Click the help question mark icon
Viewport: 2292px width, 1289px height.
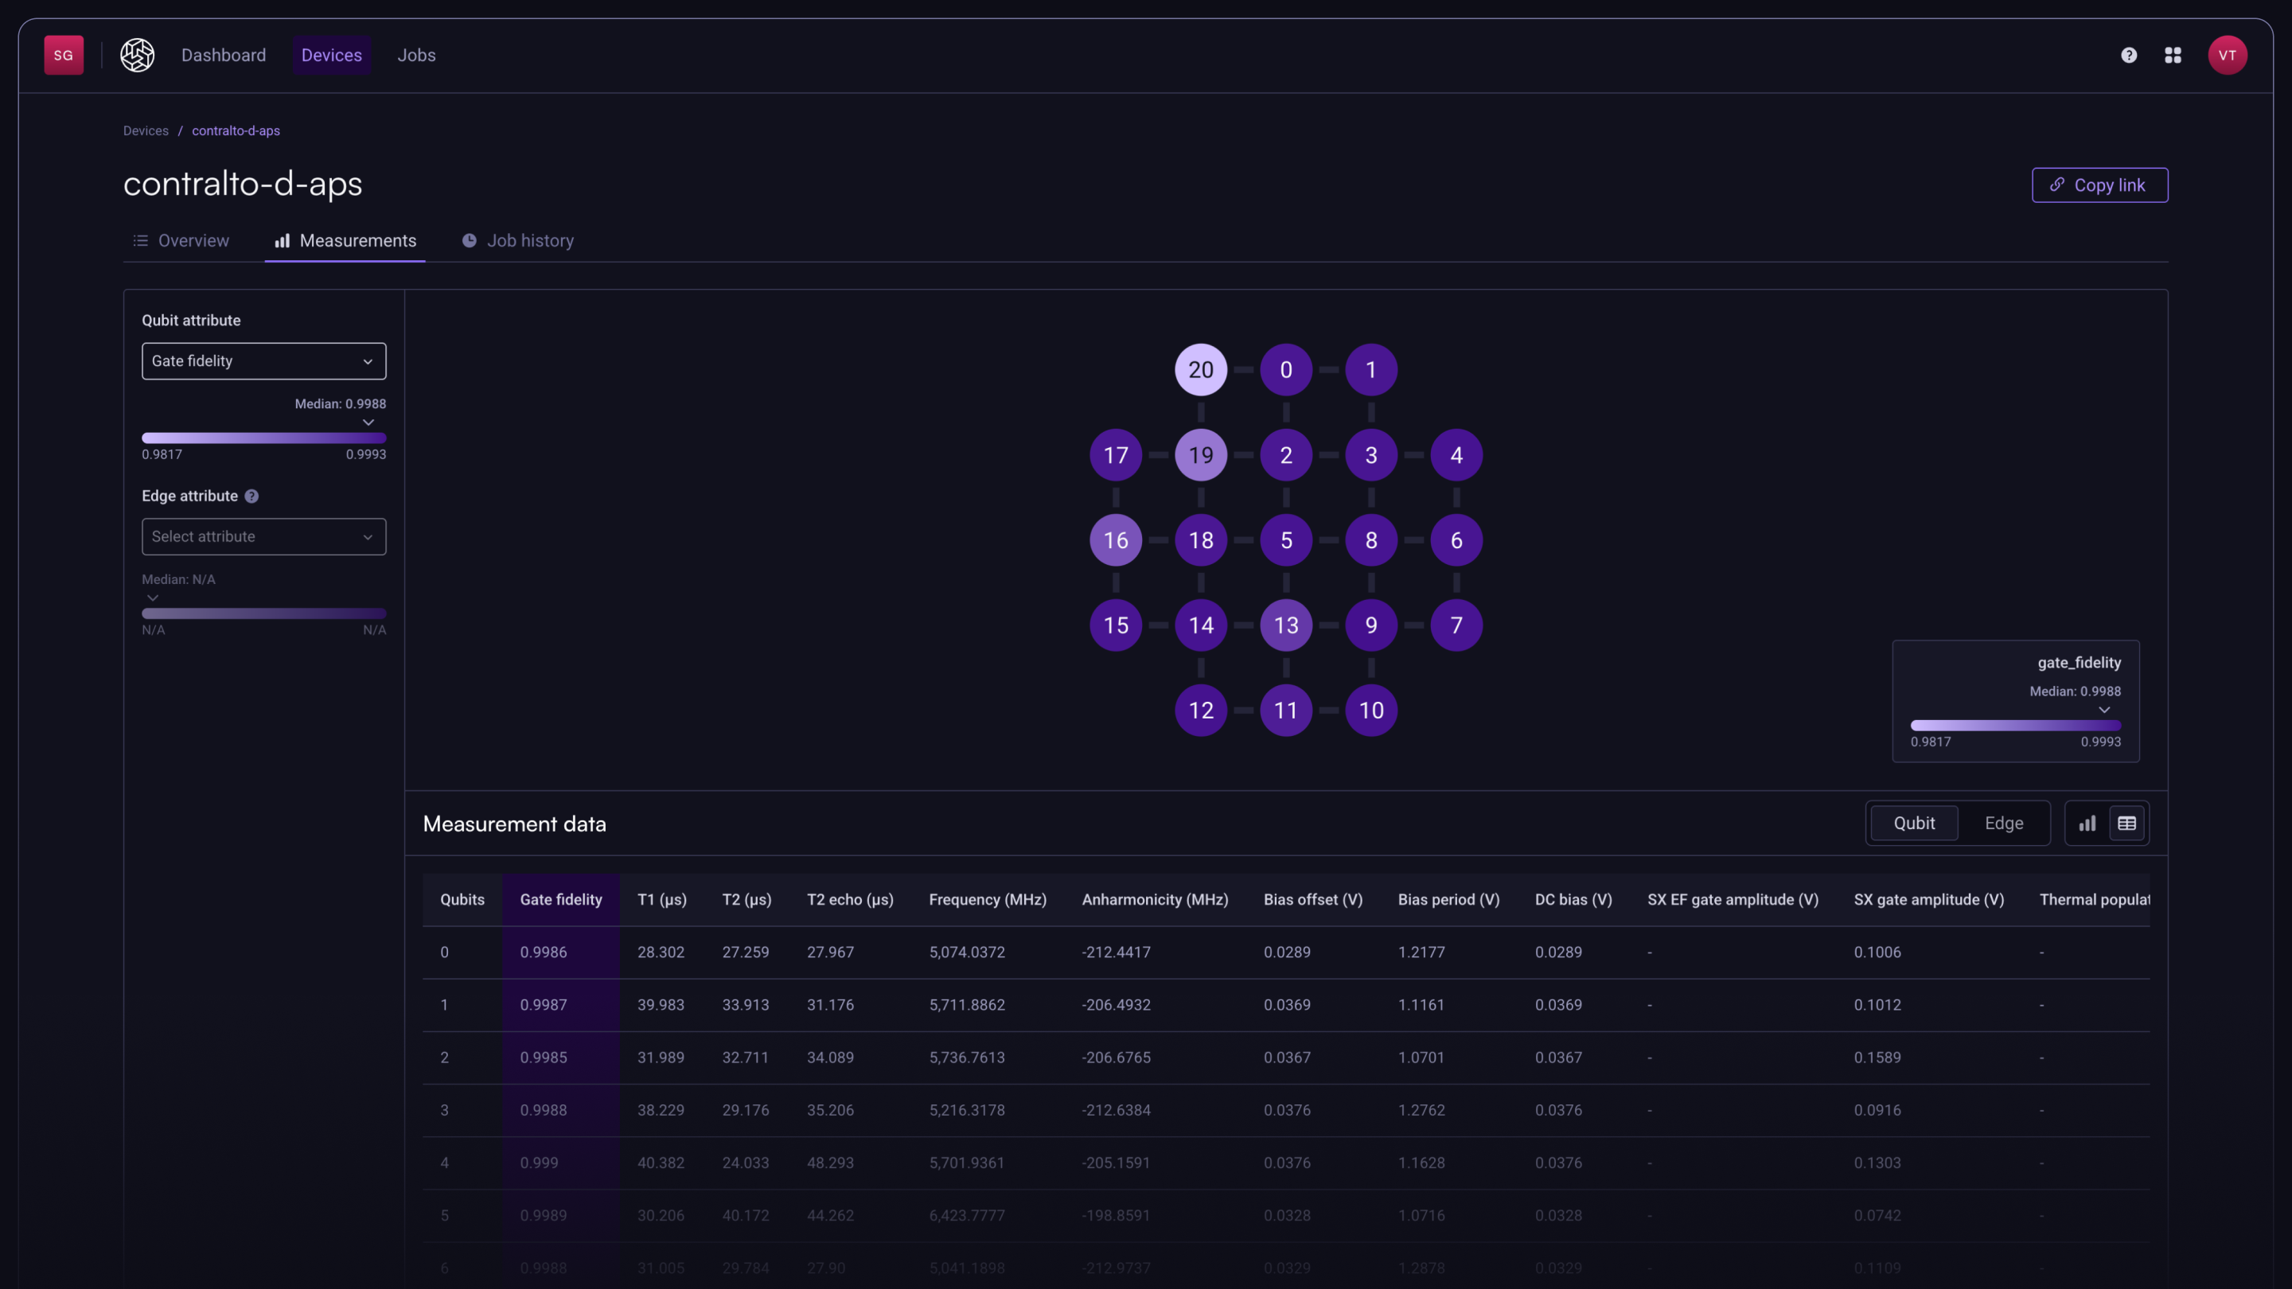tap(2128, 55)
